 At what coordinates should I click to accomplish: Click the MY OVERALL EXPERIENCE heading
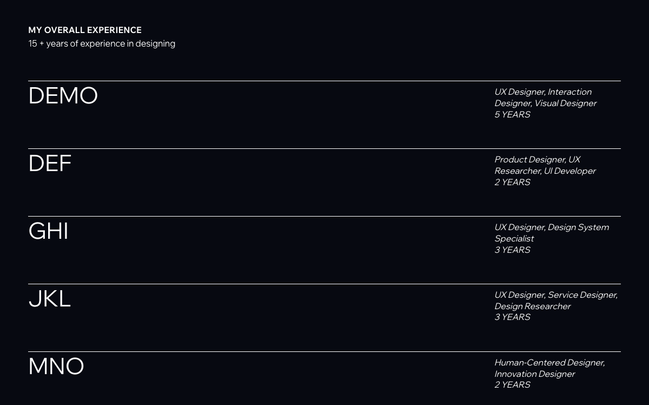point(85,30)
